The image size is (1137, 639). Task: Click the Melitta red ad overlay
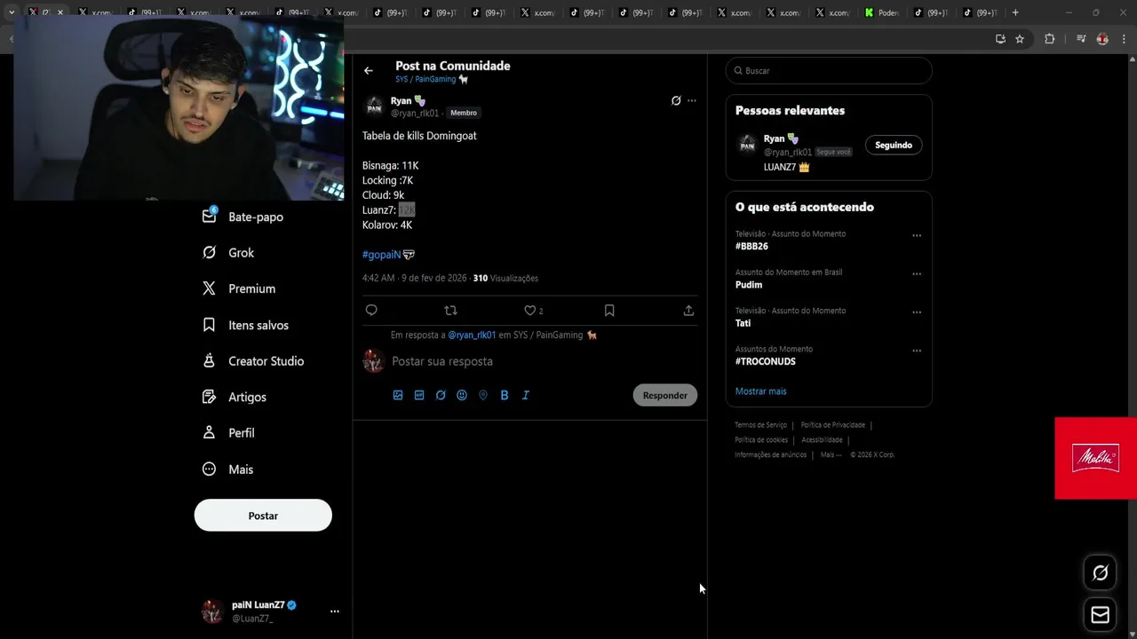pos(1095,458)
